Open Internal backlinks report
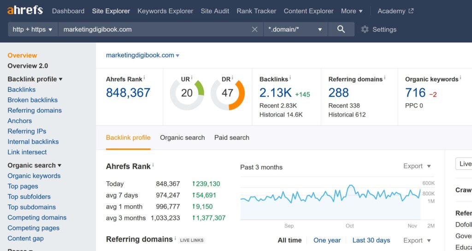472x251 pixels. 33,142
